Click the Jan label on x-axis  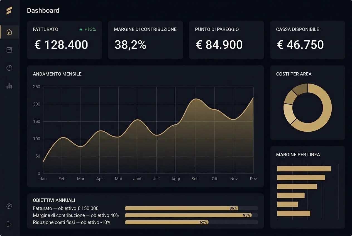point(43,179)
